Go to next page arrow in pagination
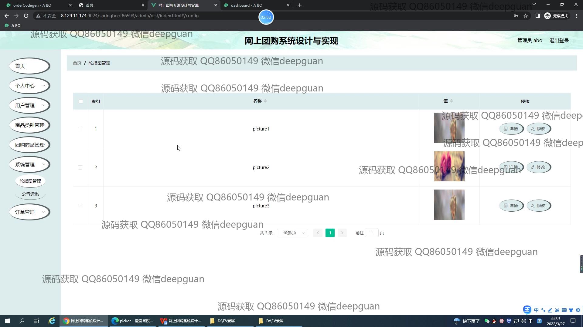The height and width of the screenshot is (327, 583). (x=342, y=233)
